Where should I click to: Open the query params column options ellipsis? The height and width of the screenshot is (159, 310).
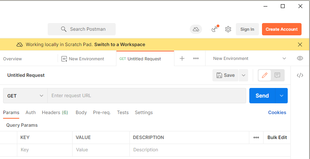point(256,137)
